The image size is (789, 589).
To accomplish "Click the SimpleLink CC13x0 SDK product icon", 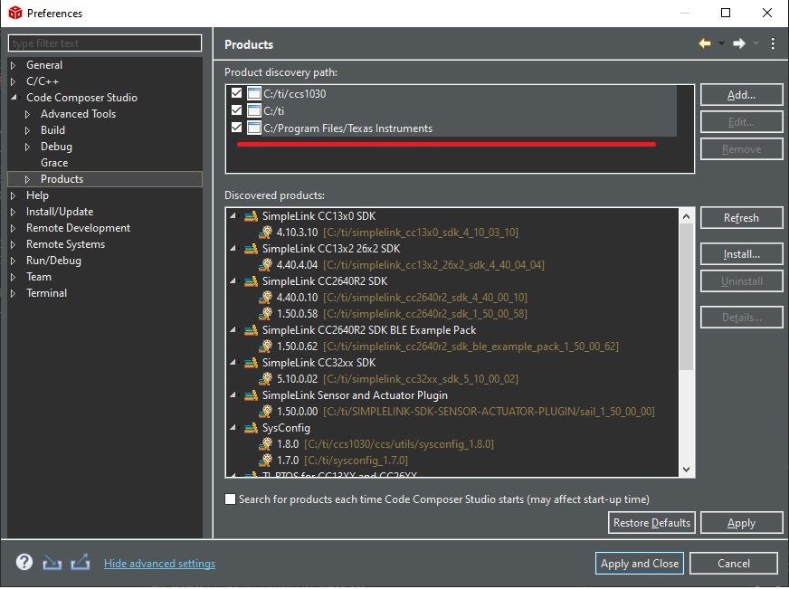I will 251,216.
